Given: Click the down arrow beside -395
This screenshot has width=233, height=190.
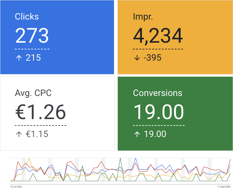Looking at the screenshot, I should pos(137,58).
